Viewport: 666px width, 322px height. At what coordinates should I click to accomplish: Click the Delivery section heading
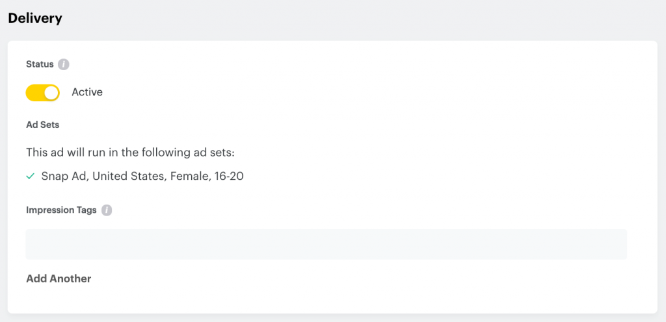pos(35,19)
